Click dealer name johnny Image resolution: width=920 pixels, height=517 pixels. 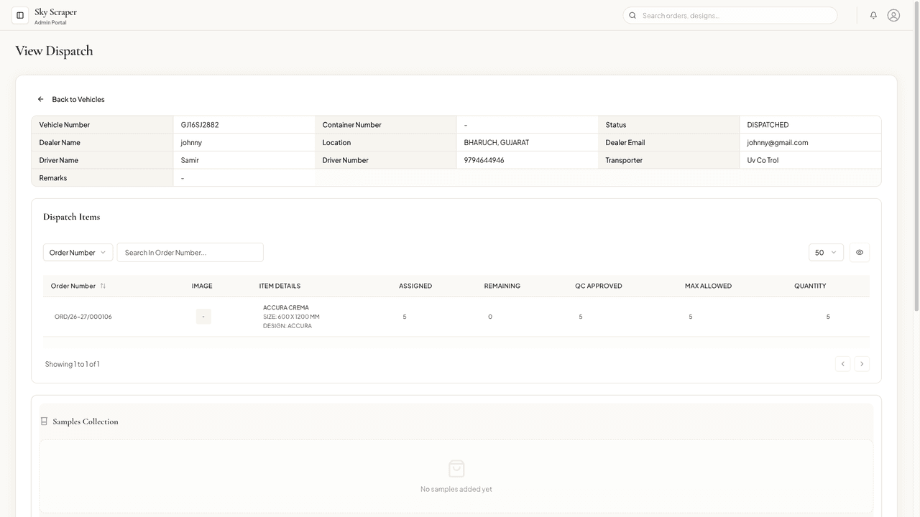(x=191, y=142)
